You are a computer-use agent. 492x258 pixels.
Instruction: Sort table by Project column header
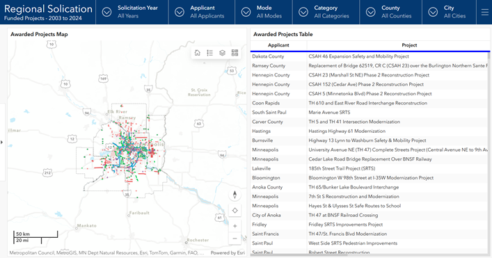pos(409,45)
